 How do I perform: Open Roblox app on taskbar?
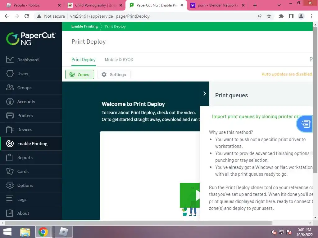pyautogui.click(x=64, y=232)
